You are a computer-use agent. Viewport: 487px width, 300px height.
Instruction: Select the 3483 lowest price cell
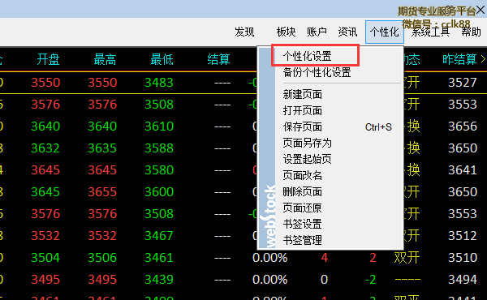pyautogui.click(x=159, y=83)
